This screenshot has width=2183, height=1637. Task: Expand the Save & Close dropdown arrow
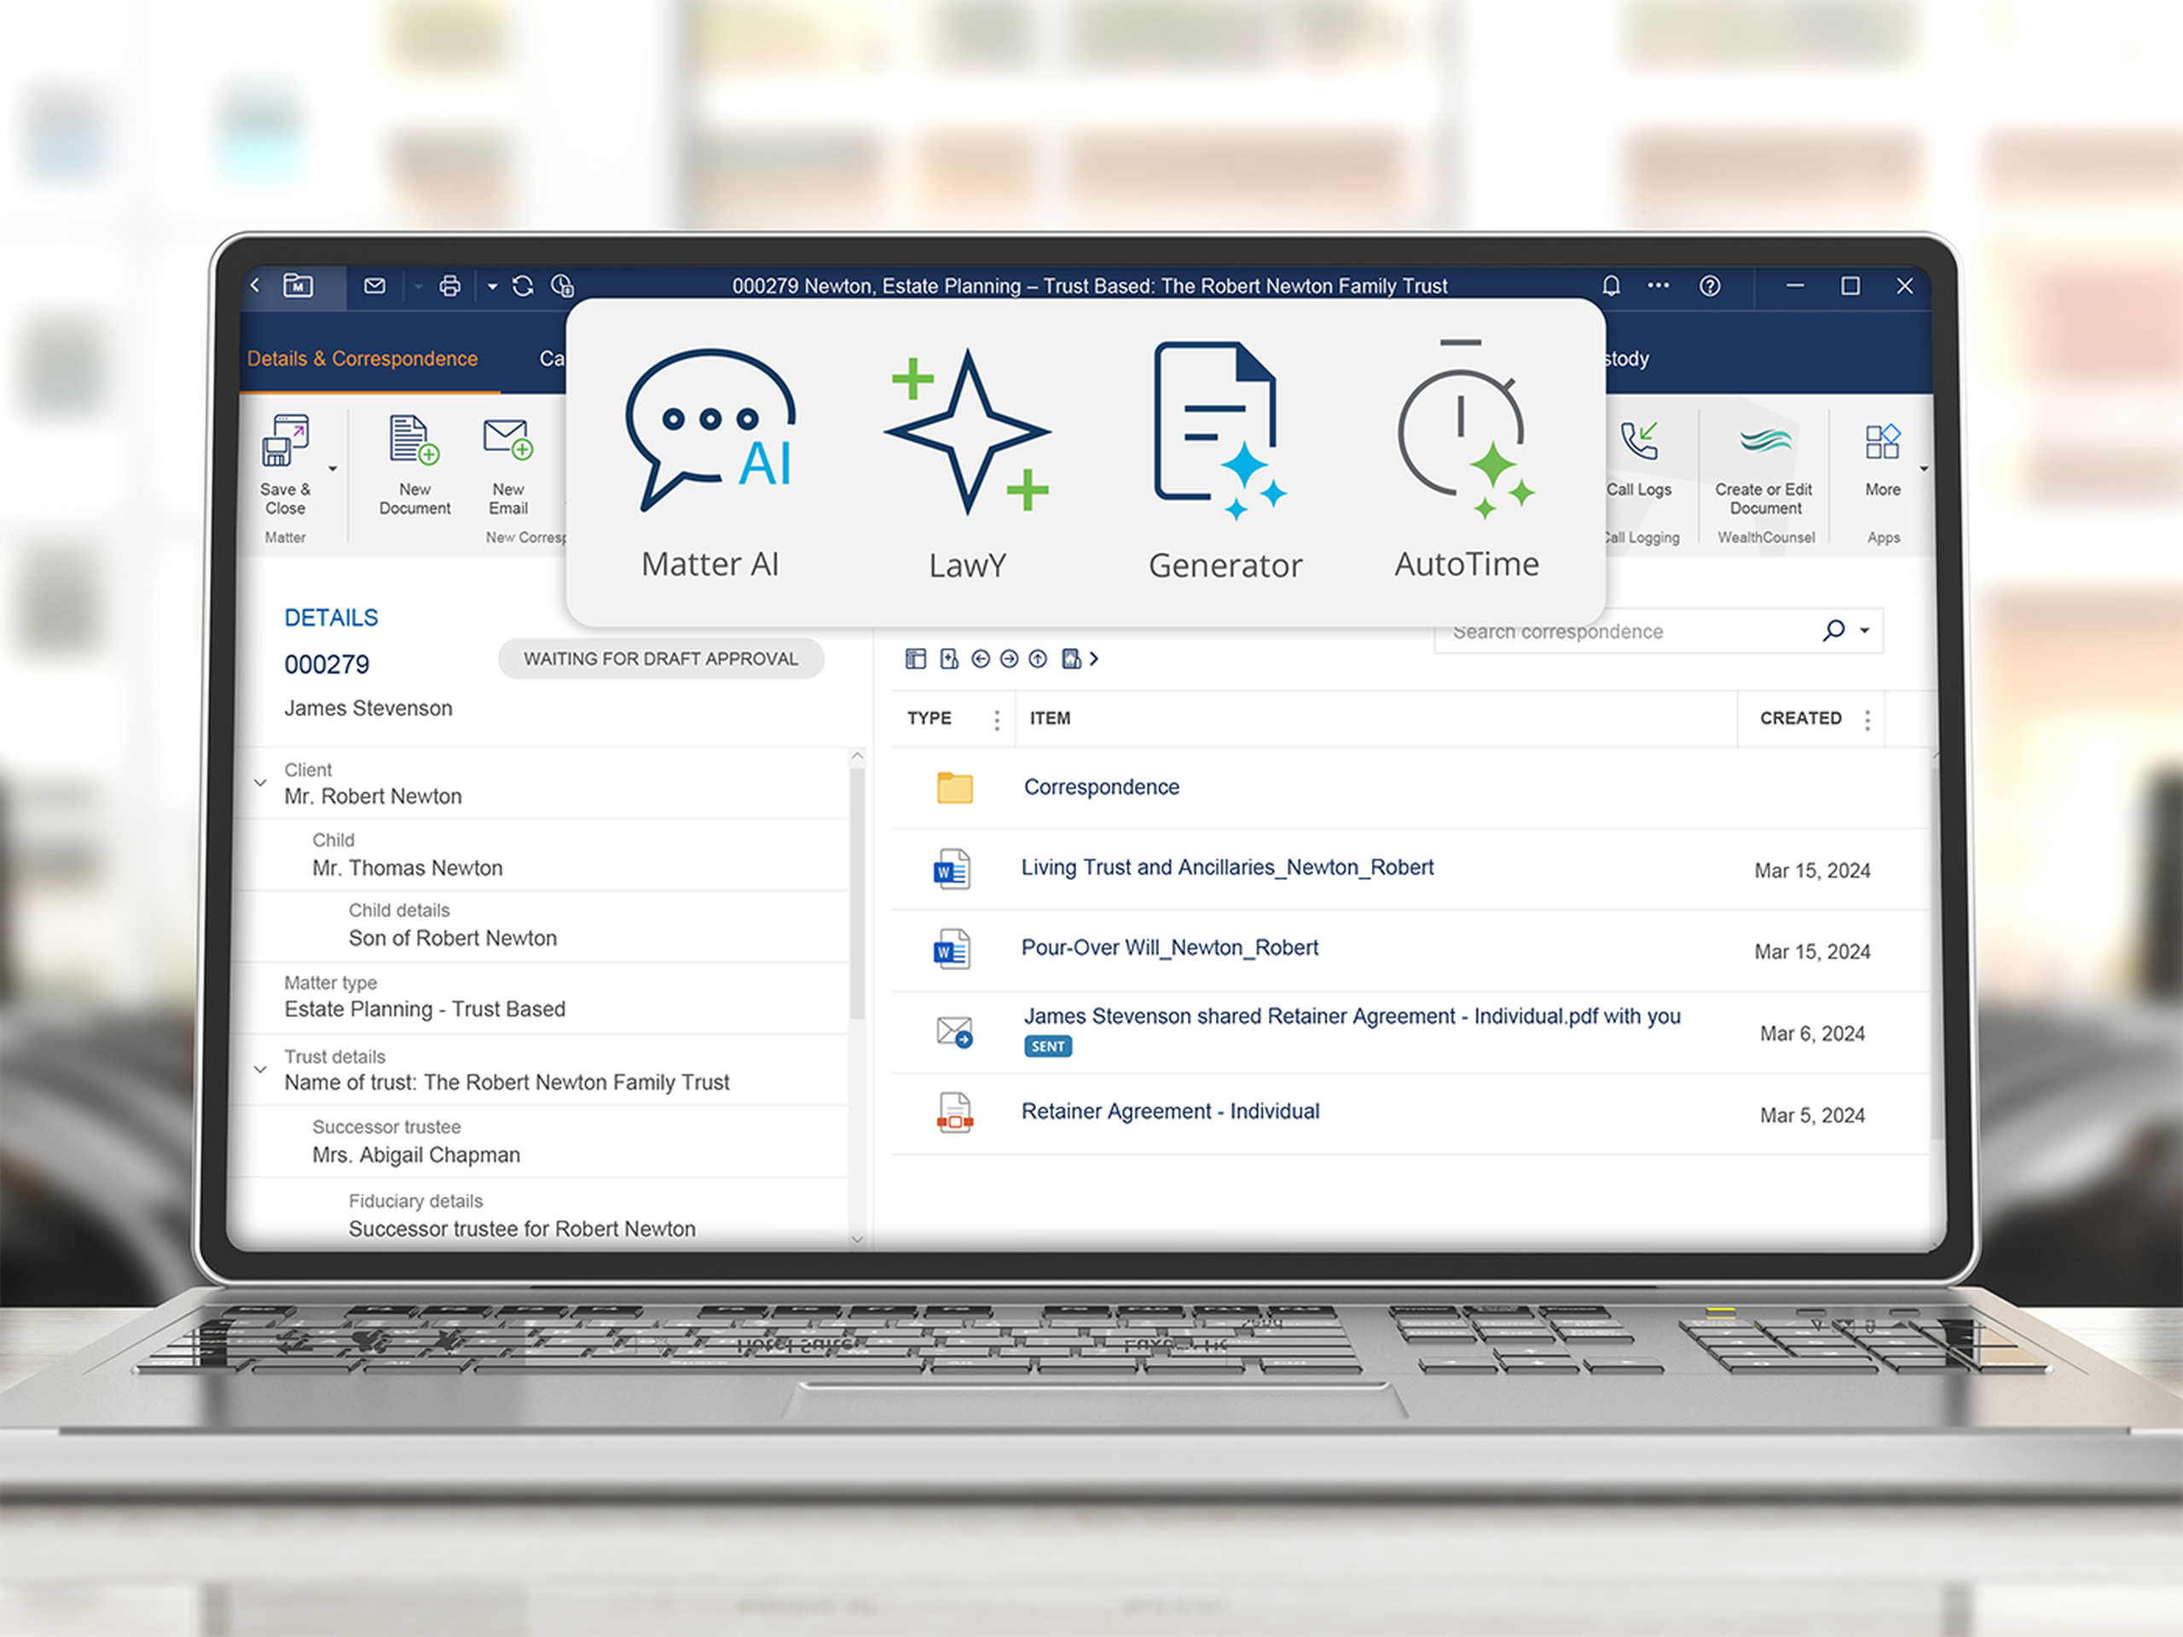tap(333, 471)
